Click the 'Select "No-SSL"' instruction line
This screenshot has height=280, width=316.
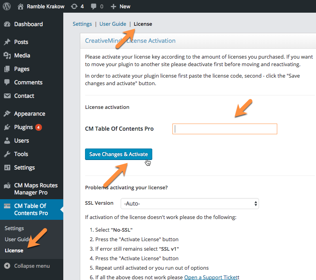(x=114, y=230)
